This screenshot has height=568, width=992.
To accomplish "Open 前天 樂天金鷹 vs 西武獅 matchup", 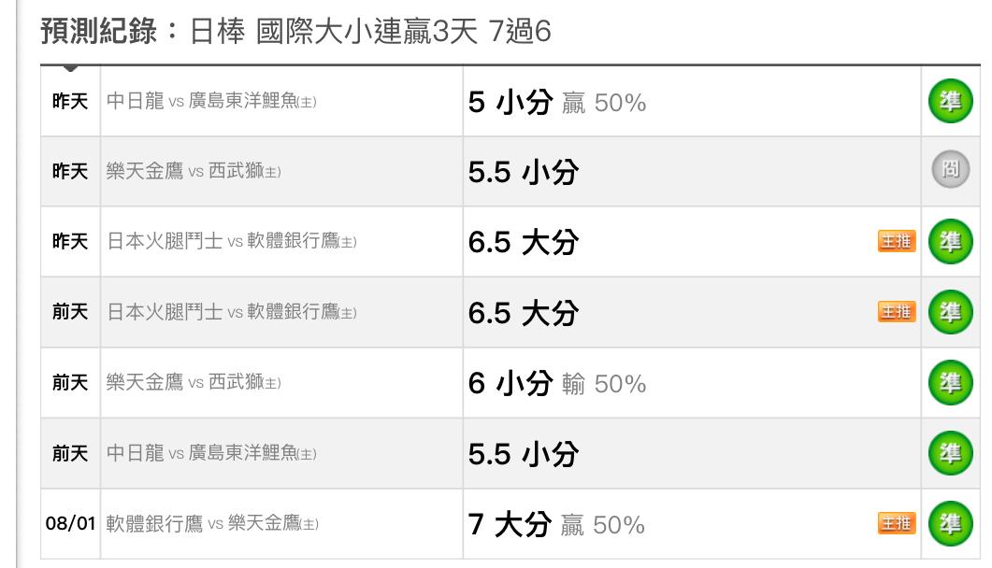I will 194,382.
